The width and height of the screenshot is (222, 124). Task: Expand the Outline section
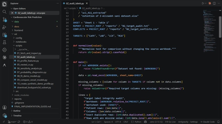point(12,111)
